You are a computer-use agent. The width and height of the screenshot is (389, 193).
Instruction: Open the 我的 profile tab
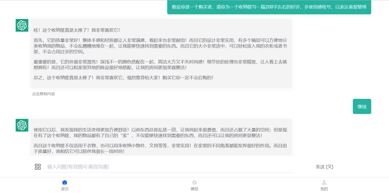click(324, 185)
